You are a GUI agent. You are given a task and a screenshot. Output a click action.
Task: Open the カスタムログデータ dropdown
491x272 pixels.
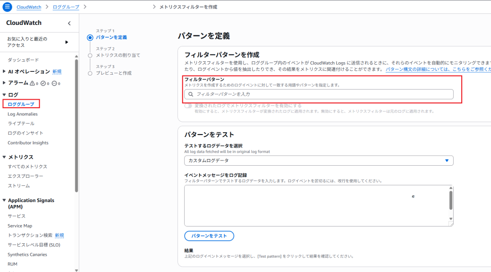[319, 160]
